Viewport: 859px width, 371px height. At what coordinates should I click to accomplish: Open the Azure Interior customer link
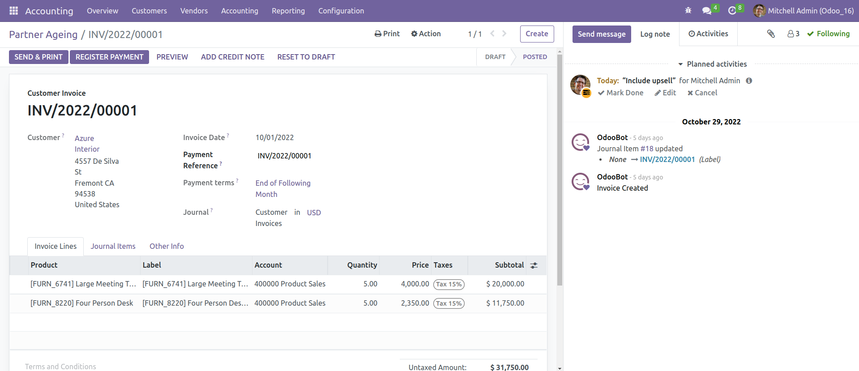[87, 144]
